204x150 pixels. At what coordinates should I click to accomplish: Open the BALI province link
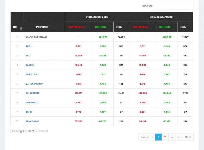pos(28,56)
